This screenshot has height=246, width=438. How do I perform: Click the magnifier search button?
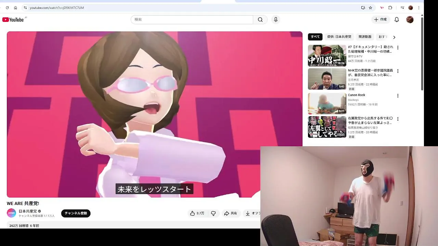[x=260, y=19]
